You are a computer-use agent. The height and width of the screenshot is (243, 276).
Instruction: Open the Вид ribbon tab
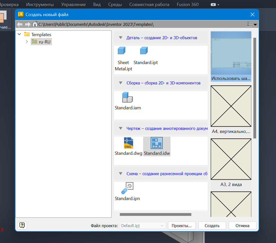point(97,5)
